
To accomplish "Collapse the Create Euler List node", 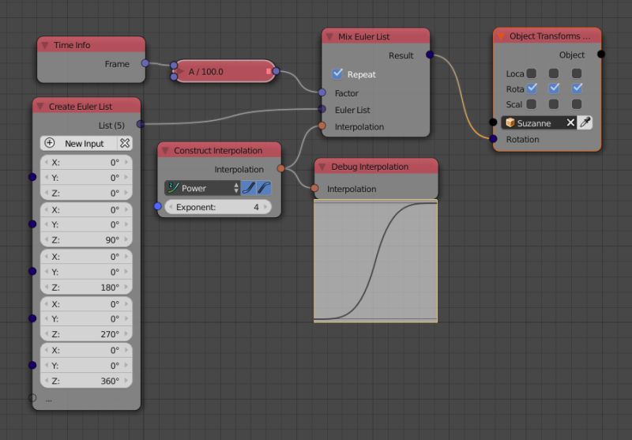I will [40, 107].
